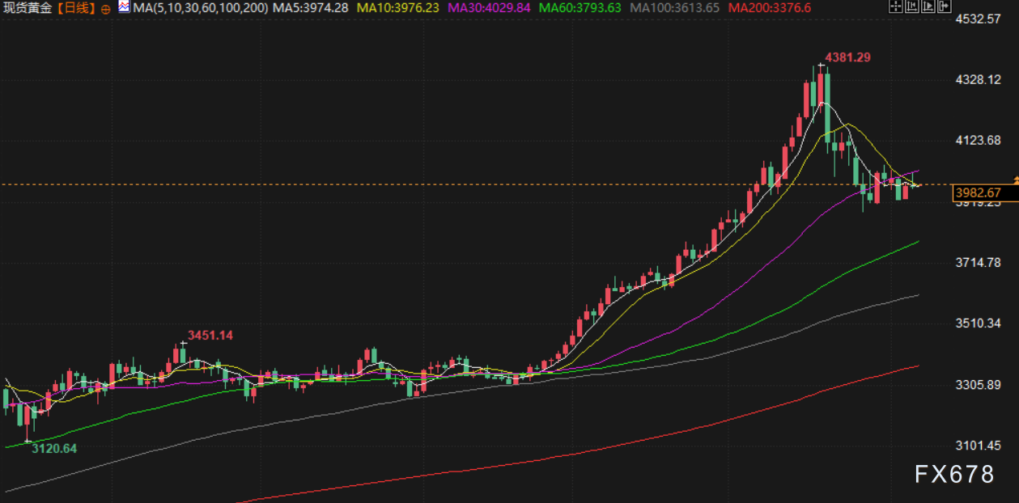Click the second toolbar icon at top right
The image size is (1019, 503).
click(x=911, y=7)
